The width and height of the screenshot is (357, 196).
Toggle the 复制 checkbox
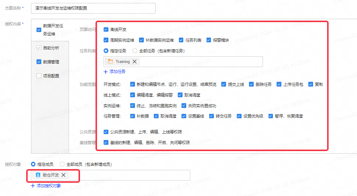(311, 84)
